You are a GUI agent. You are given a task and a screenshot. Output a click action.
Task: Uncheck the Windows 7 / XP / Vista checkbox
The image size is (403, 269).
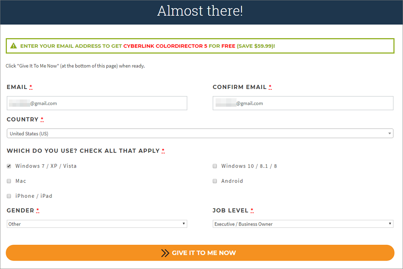(9, 166)
